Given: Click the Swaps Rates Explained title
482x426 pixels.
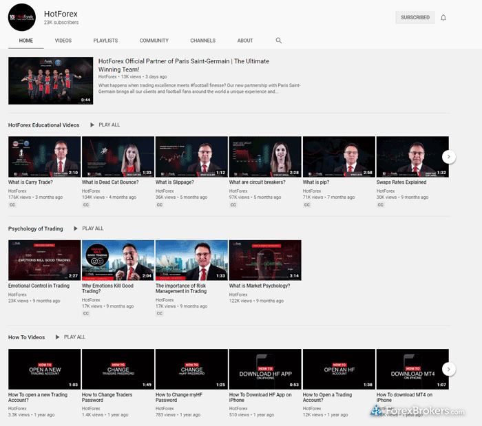Looking at the screenshot, I should click(x=401, y=182).
